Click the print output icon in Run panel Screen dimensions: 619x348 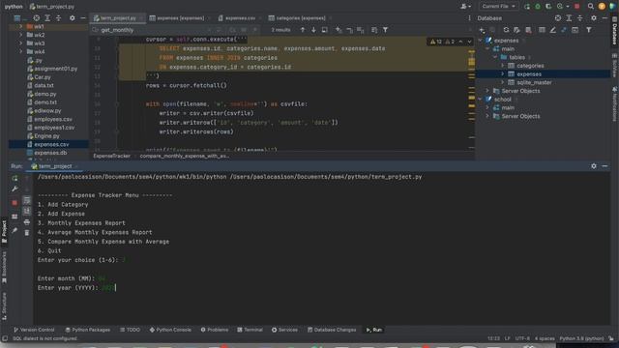click(x=26, y=222)
